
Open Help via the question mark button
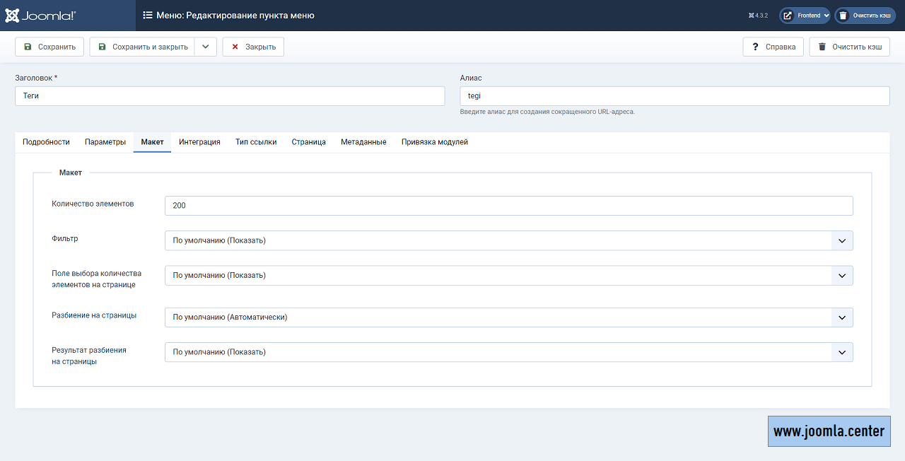773,47
